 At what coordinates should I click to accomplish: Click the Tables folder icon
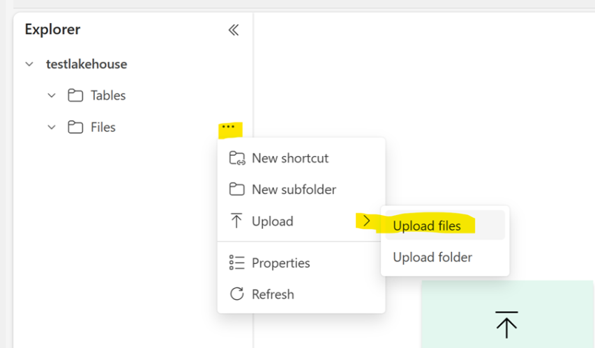(75, 95)
